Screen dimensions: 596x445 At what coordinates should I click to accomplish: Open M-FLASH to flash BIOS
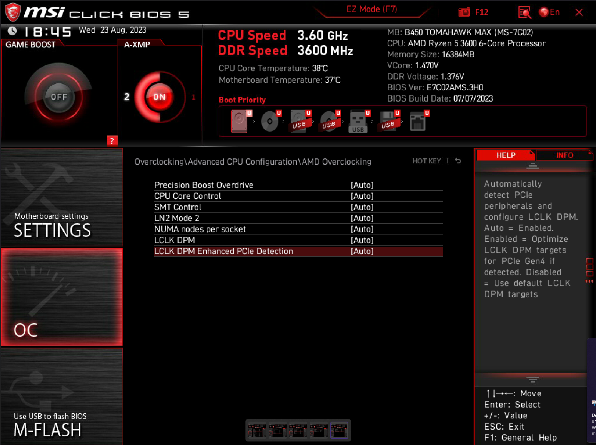pos(62,396)
